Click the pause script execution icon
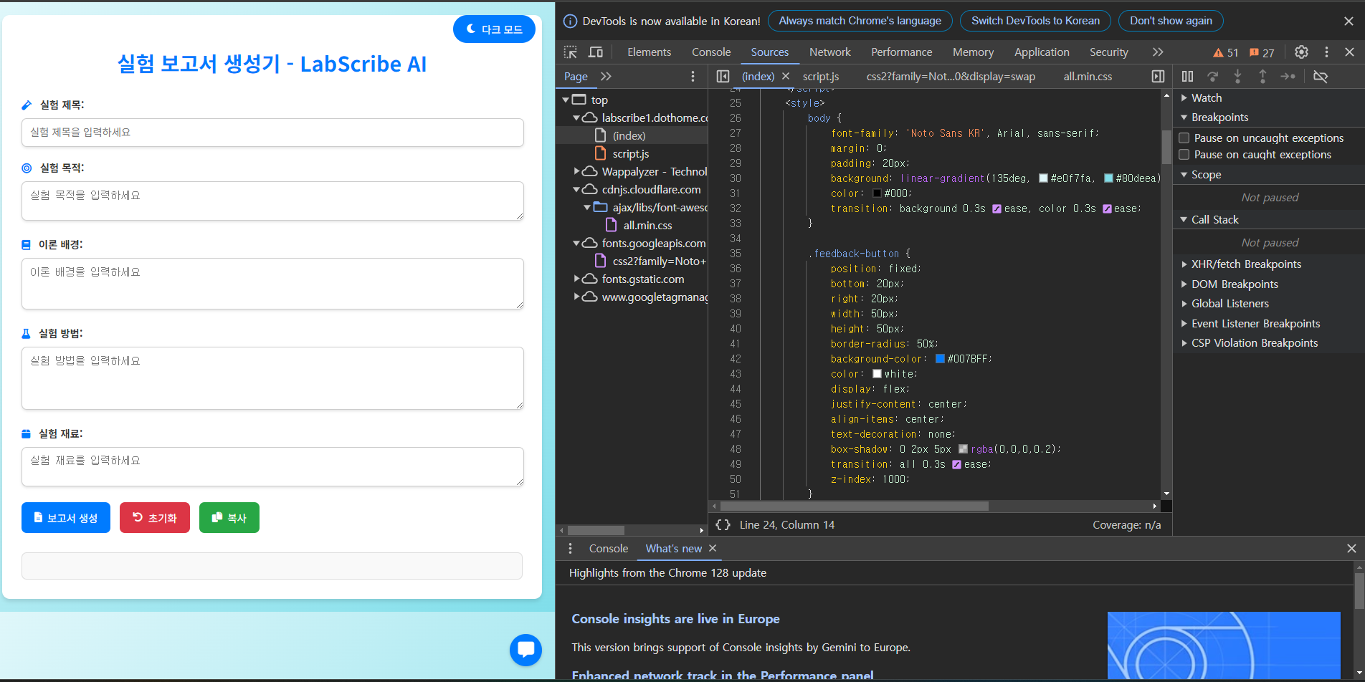 click(x=1187, y=76)
